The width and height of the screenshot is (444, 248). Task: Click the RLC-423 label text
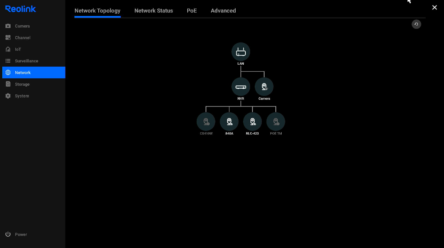point(252,133)
